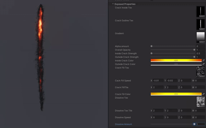The width and height of the screenshot is (206, 128).
Task: Click the Dissolve Amount slider handle
Action: [x=194, y=124]
